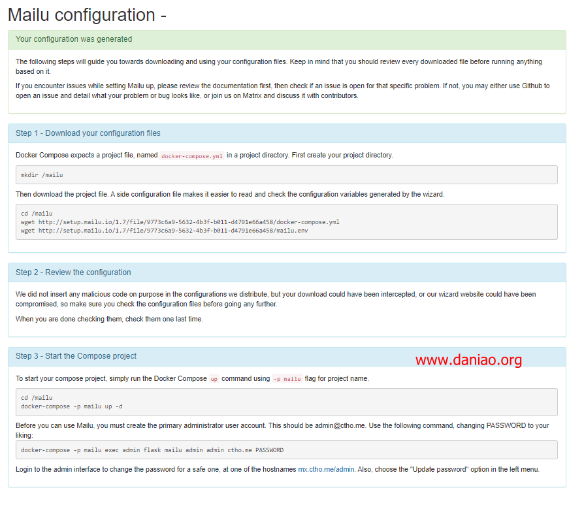Screen dimensions: 584x507
Task: Click the admin@ctho.me address text
Action: click(x=340, y=426)
